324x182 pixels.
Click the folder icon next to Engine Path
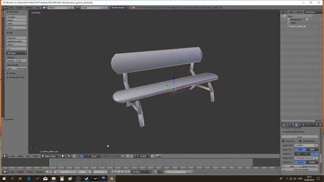[316, 158]
